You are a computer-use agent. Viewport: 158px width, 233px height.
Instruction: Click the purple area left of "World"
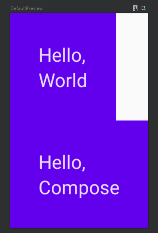tap(24, 80)
